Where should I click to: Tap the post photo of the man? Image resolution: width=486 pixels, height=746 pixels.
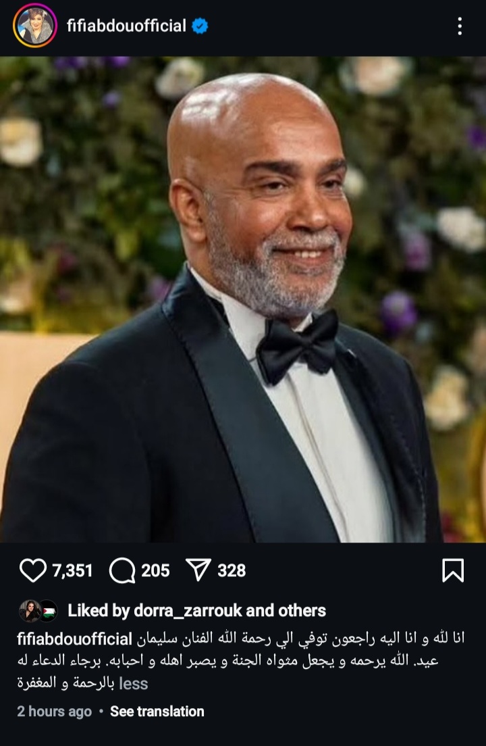coord(243,299)
